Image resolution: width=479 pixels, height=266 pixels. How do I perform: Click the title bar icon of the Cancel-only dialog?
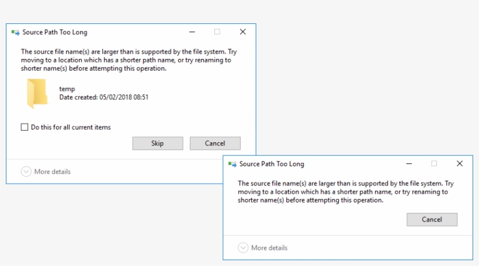coord(232,164)
